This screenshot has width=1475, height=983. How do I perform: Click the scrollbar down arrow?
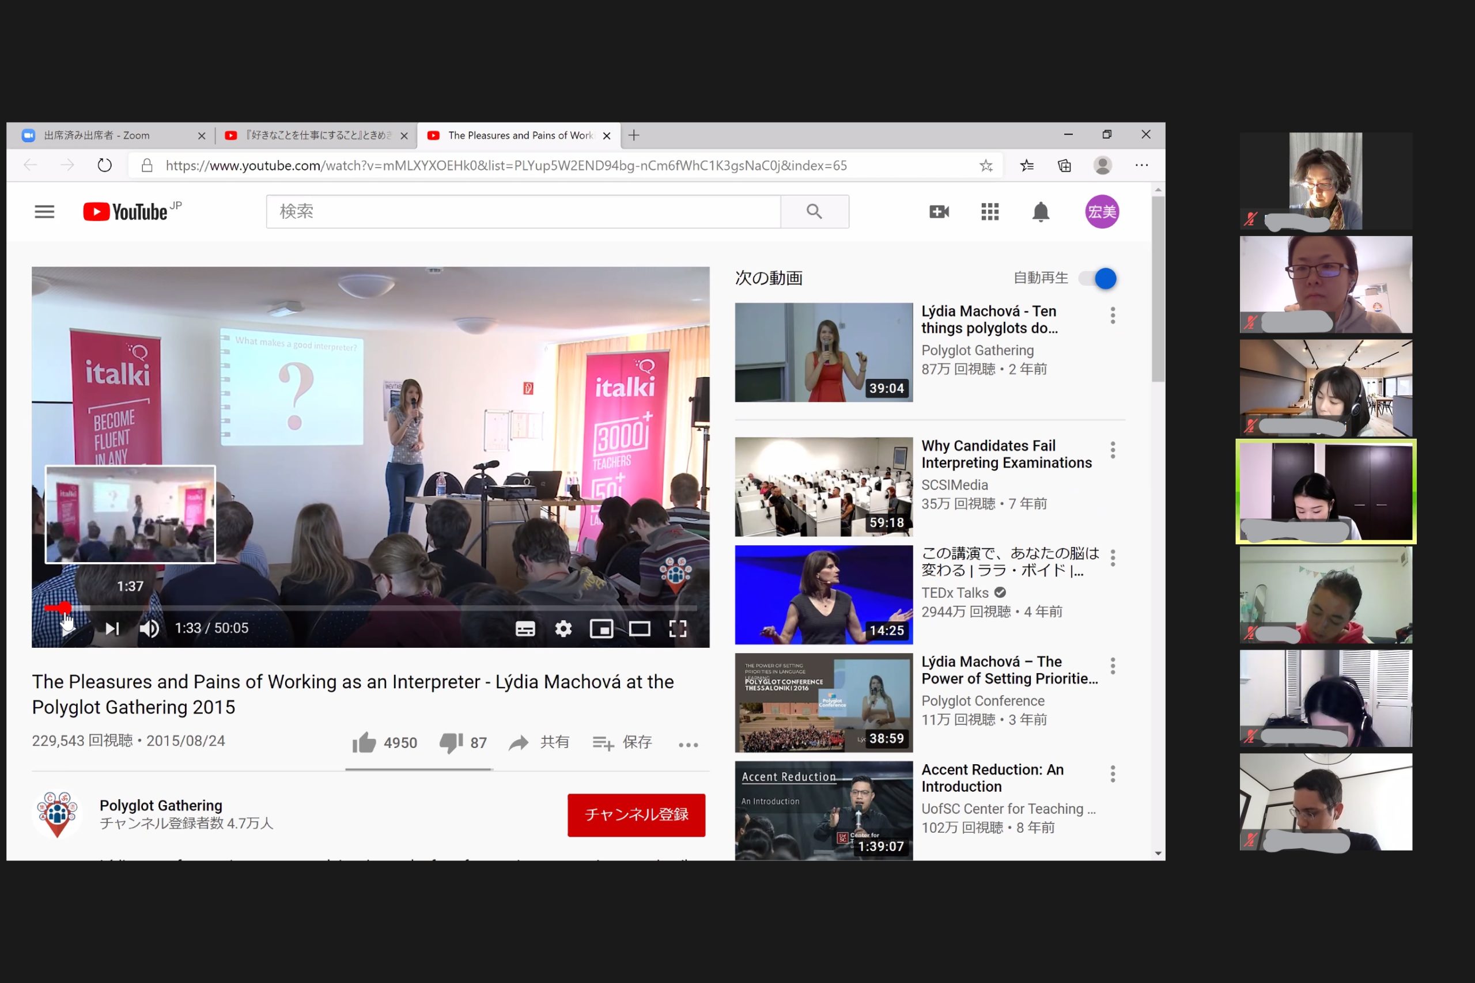pyautogui.click(x=1158, y=853)
